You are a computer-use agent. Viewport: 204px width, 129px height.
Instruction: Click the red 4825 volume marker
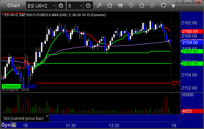[191, 111]
